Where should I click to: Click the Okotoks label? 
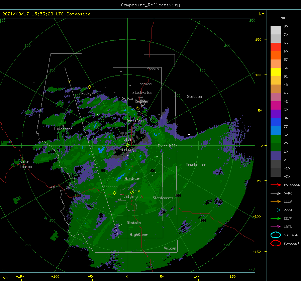click(134, 223)
